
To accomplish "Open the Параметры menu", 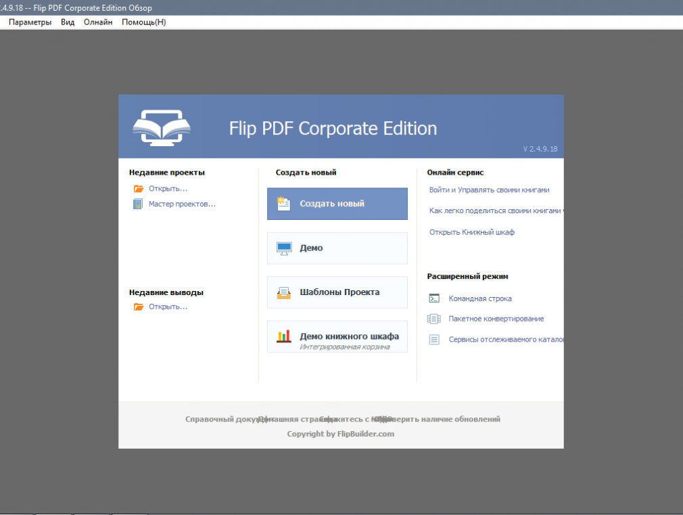I will tap(30, 22).
